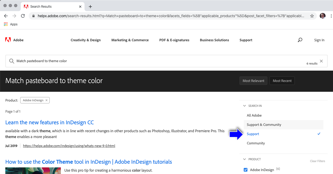
Task: Open Marketing & Commerce menu
Action: (130, 40)
